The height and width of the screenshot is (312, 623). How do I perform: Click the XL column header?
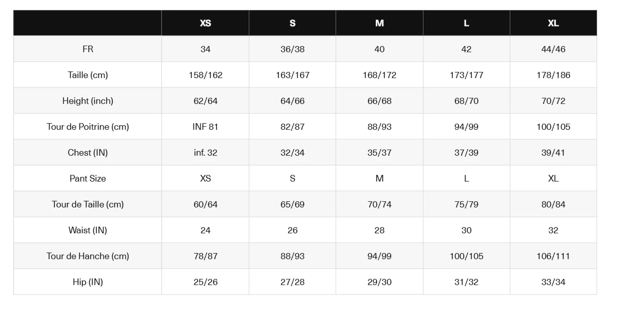pyautogui.click(x=553, y=23)
